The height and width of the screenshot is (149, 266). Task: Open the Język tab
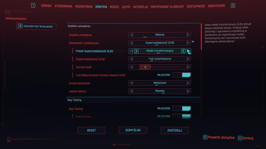click(126, 7)
